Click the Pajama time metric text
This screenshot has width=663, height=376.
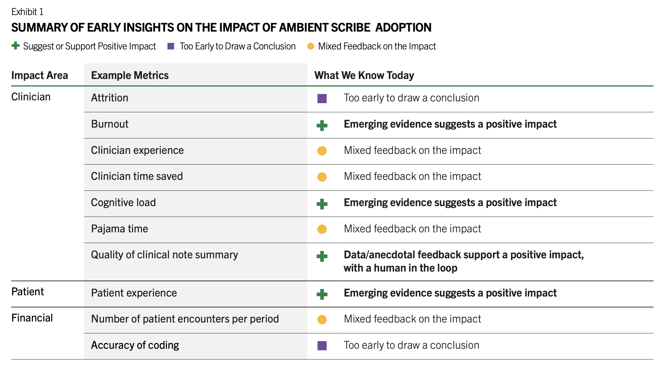120,229
